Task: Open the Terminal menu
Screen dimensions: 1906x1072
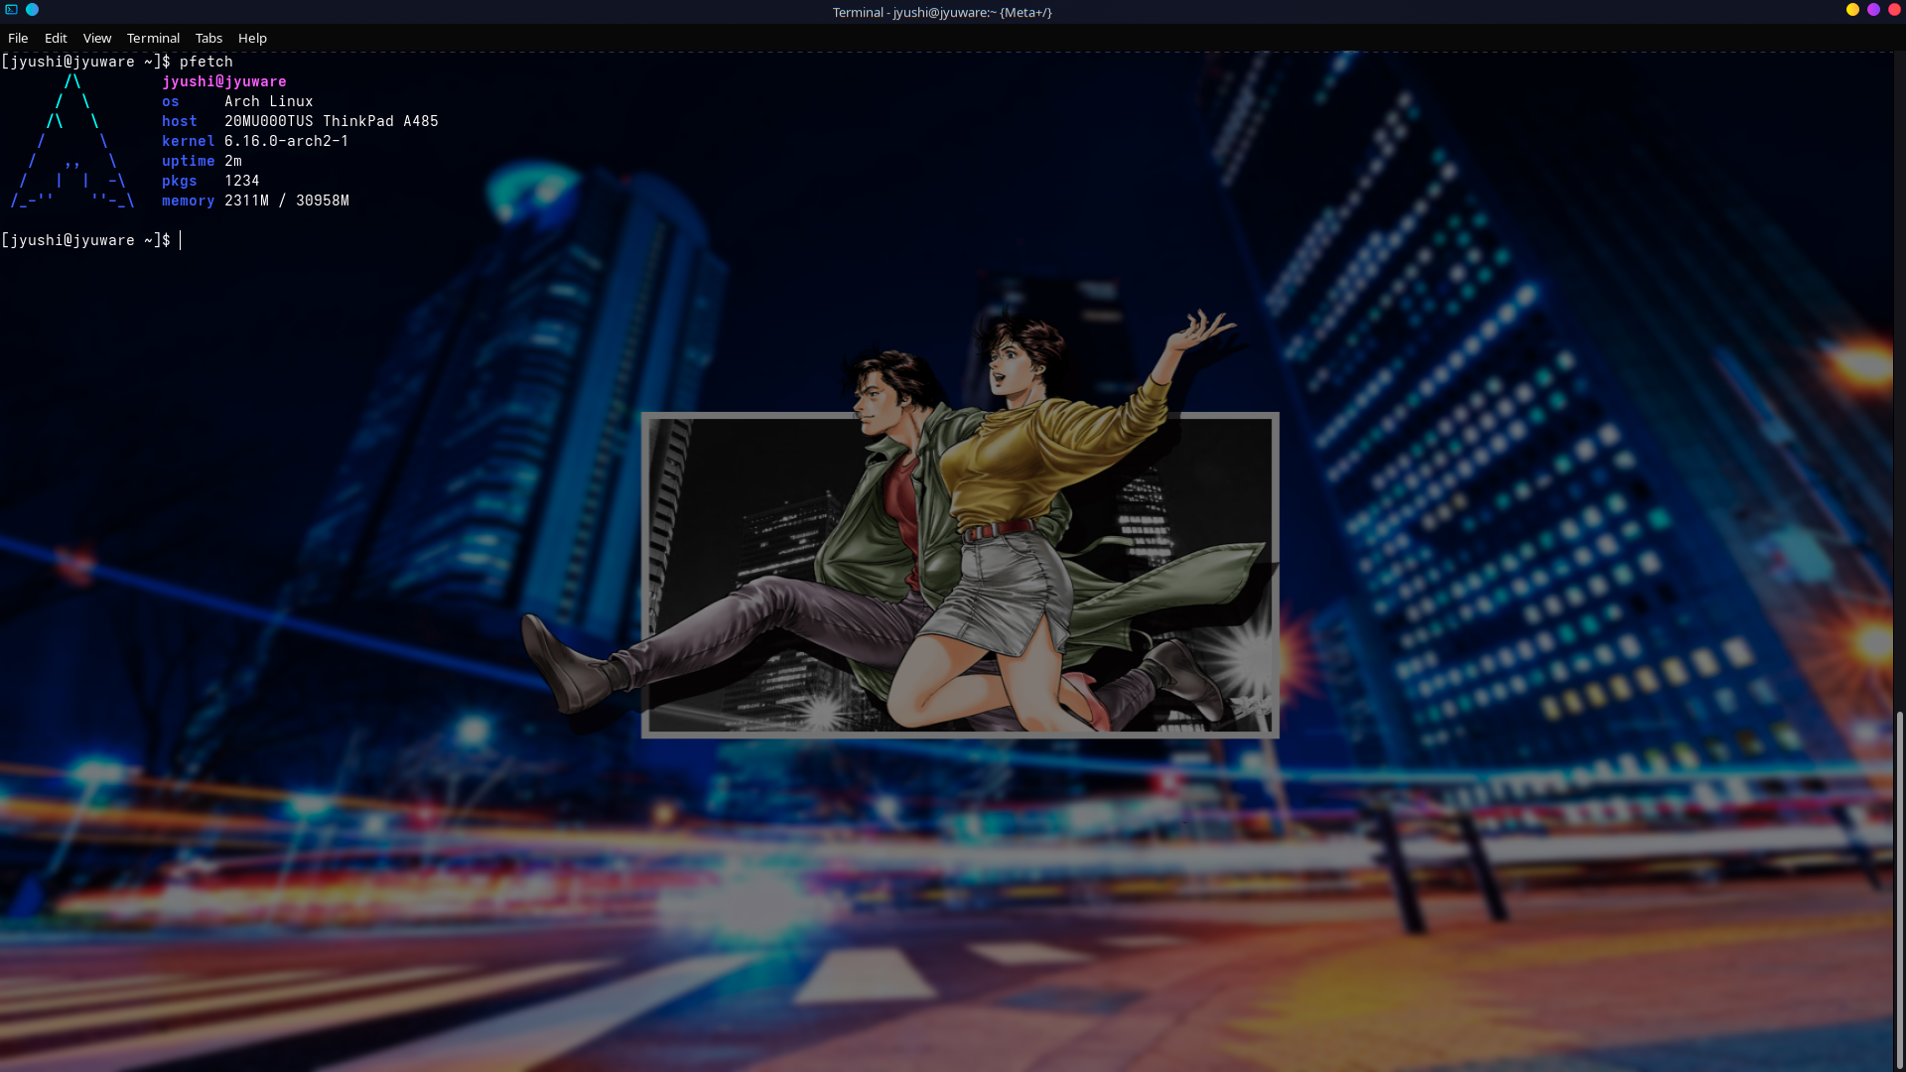Action: tap(153, 38)
